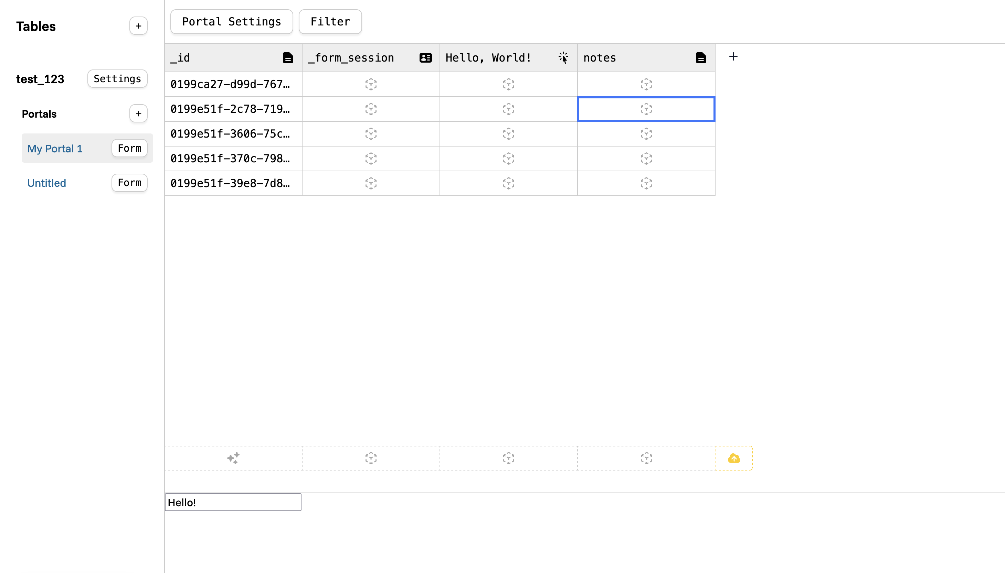
Task: Open Settings for test_123
Action: point(117,79)
